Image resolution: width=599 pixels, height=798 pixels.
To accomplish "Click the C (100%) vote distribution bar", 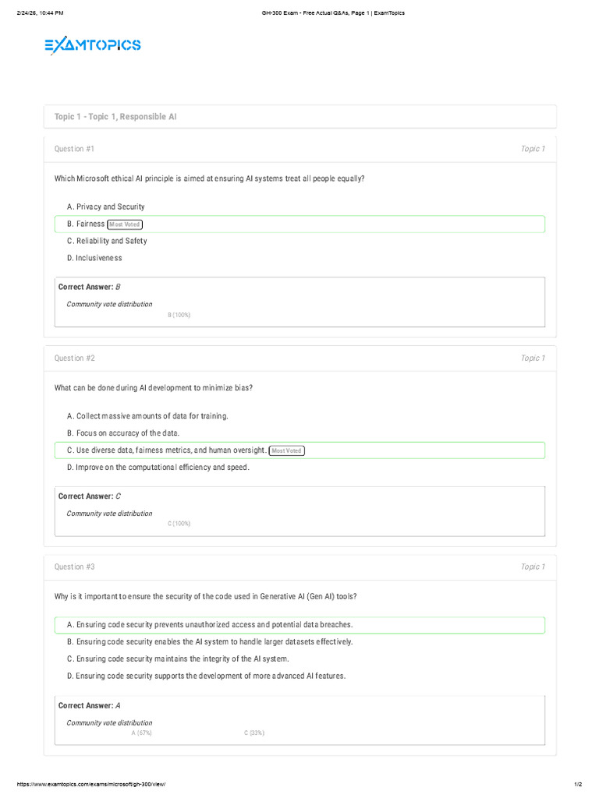I will point(179,524).
